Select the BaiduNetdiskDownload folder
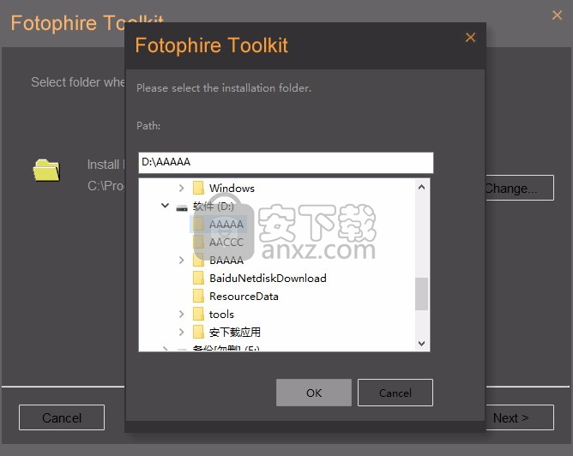The height and width of the screenshot is (456, 573). click(x=268, y=279)
